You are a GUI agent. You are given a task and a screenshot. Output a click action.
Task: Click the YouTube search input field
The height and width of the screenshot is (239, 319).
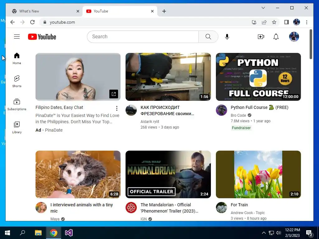click(143, 37)
